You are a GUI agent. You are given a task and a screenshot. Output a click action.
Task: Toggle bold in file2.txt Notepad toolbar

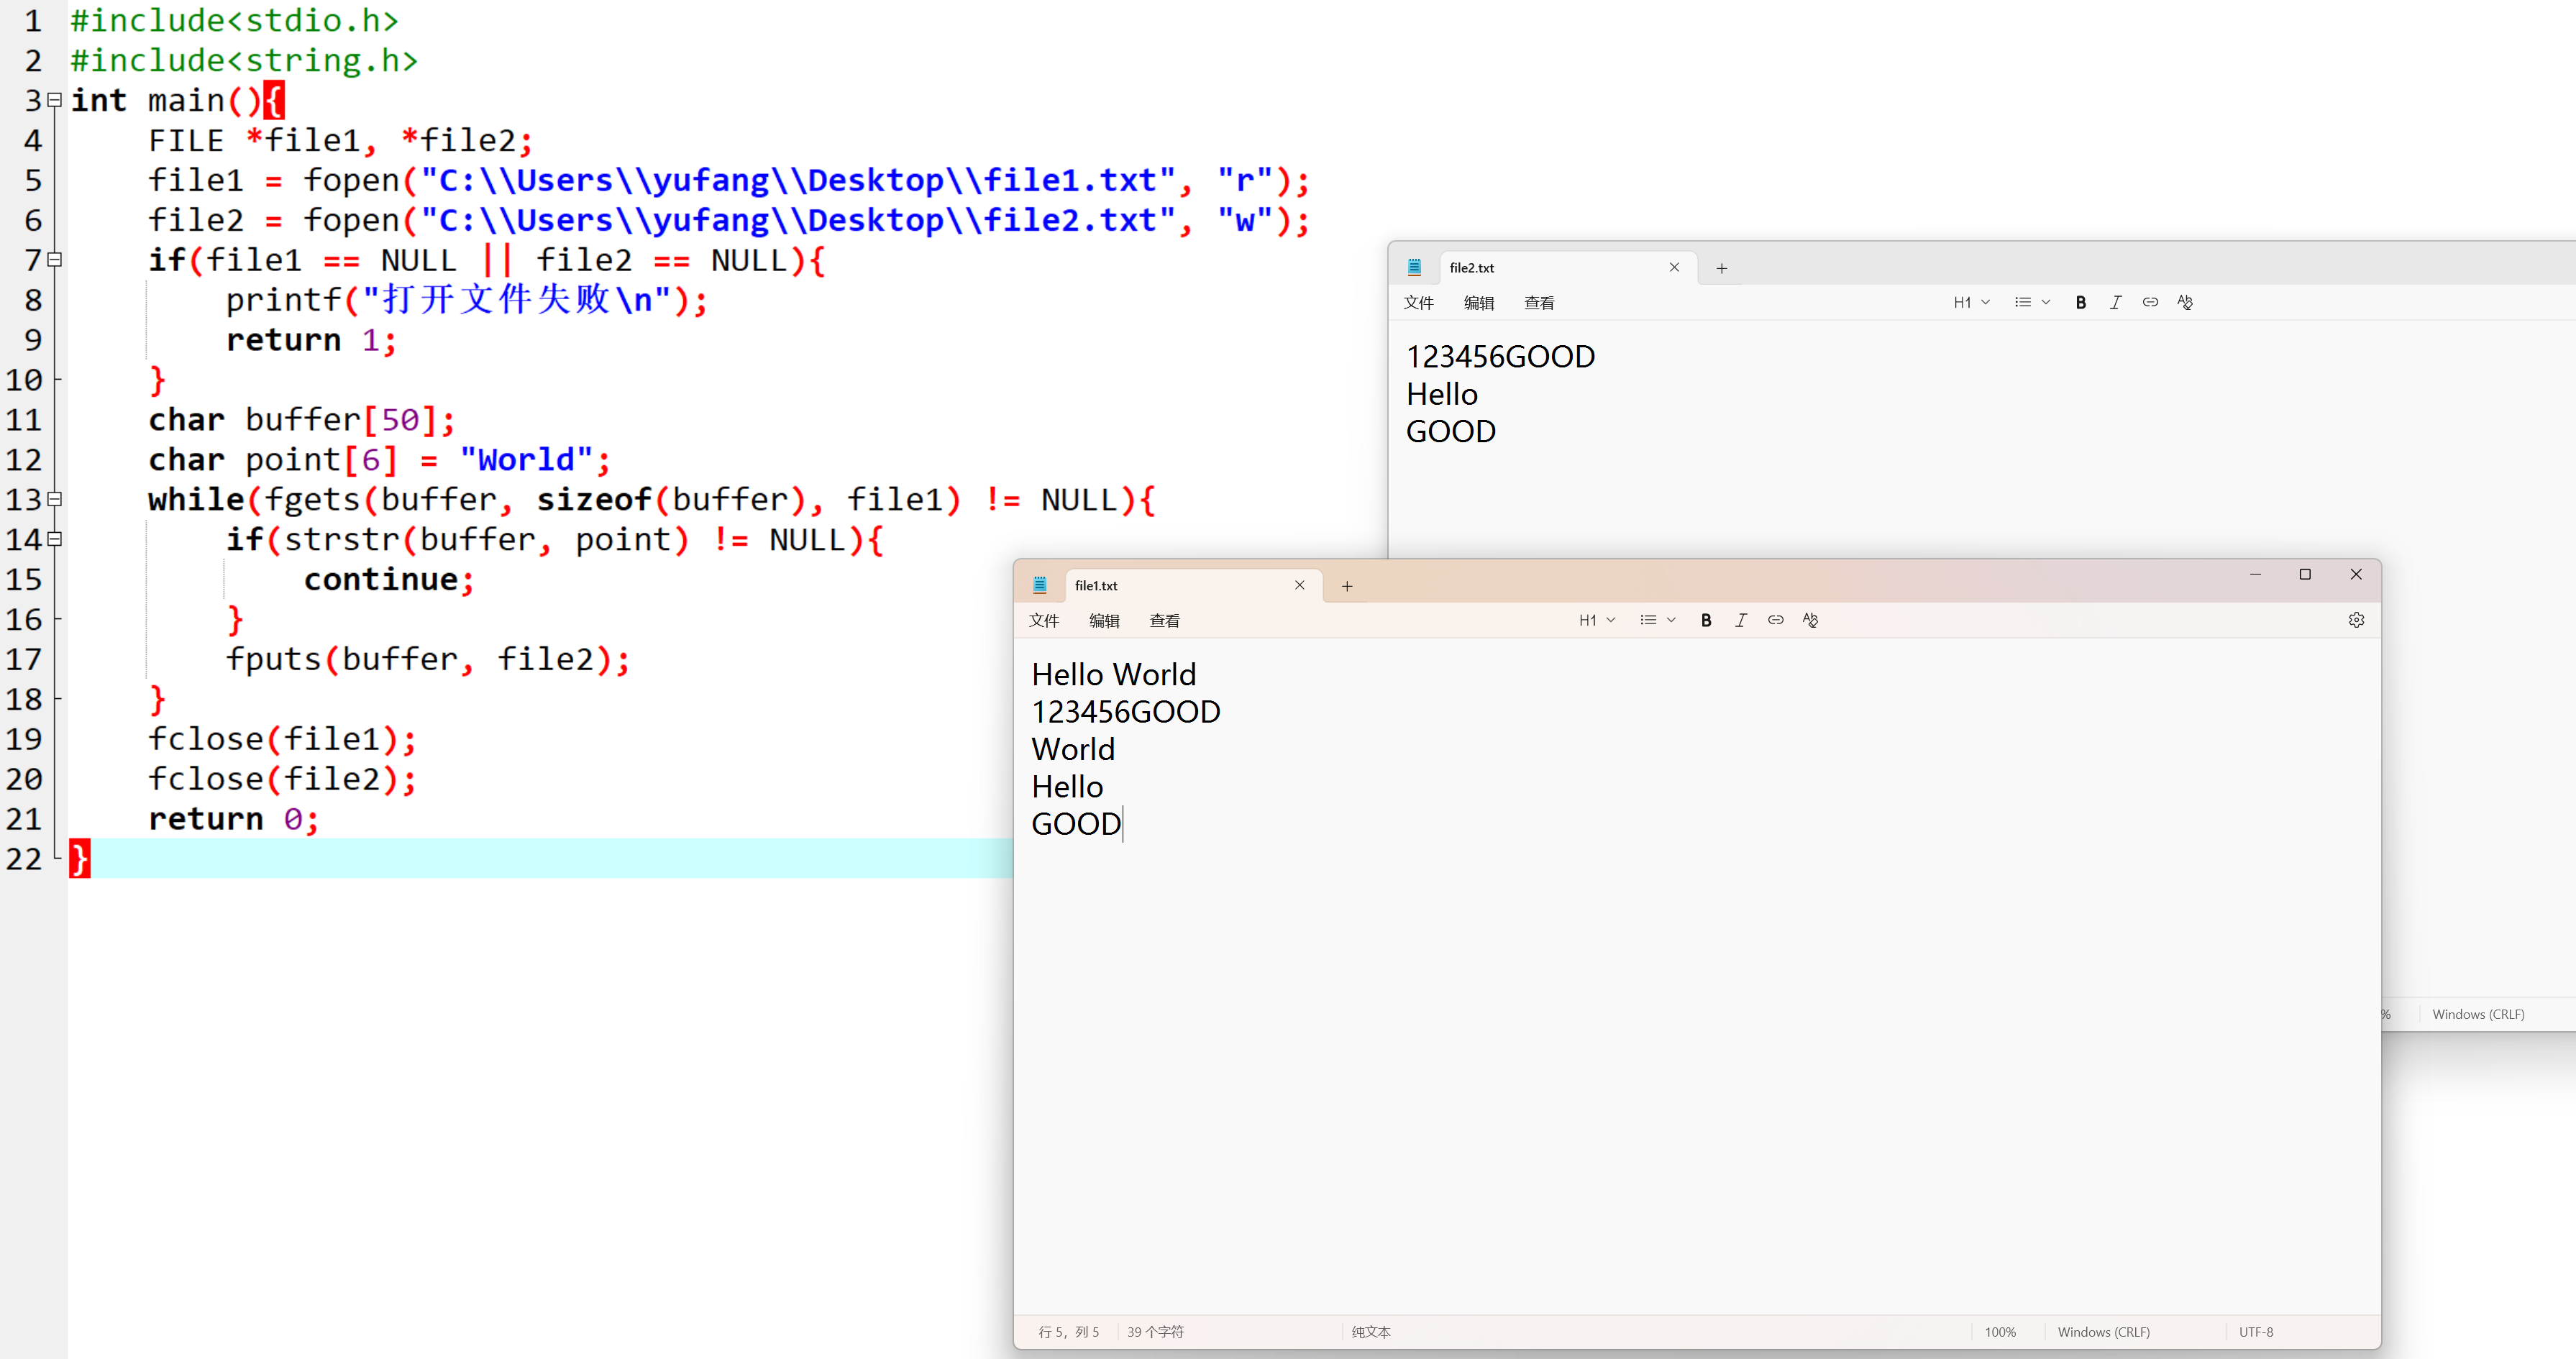[x=2081, y=302]
